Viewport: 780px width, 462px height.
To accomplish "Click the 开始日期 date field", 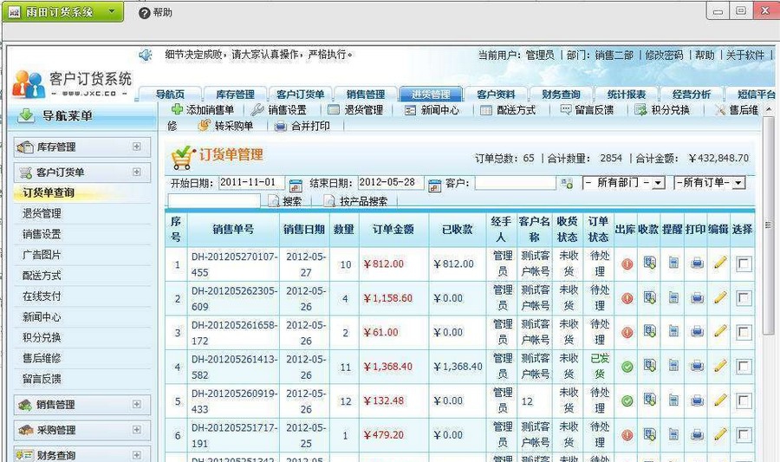I will coord(251,183).
